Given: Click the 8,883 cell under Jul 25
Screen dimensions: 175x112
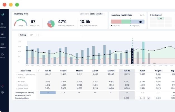Looking at the screenshot, I should tap(142, 74).
